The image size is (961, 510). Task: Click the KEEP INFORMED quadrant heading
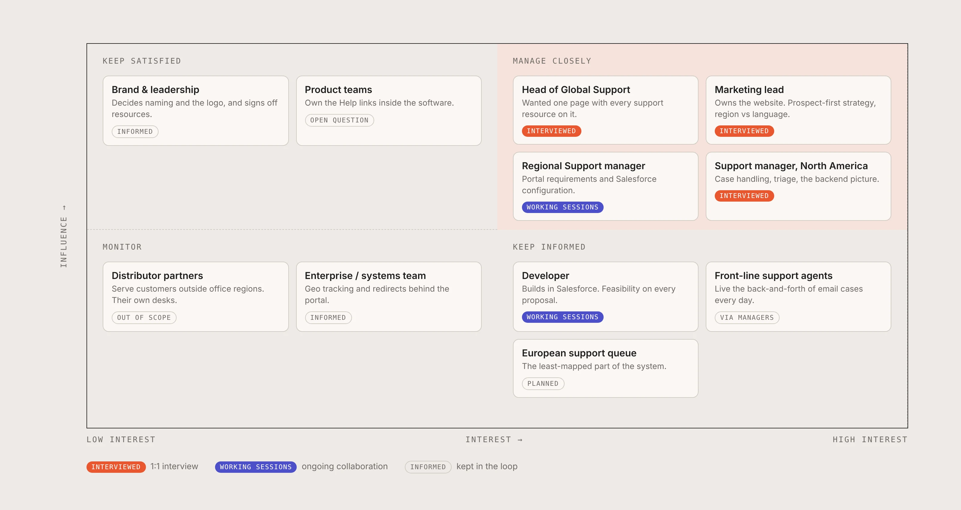pyautogui.click(x=549, y=247)
